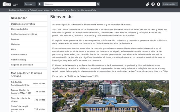Open P.S. Partido Socialista de Chile entry
Screen dimensions: 180x112
[20, 84]
